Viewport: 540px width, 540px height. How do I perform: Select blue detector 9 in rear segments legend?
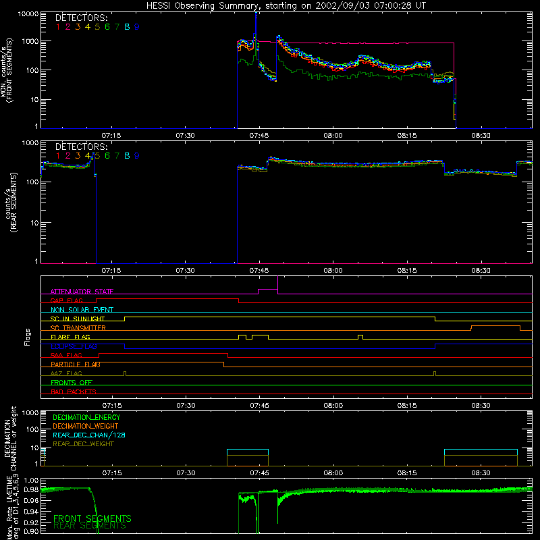[137, 156]
